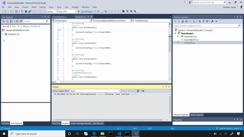Click the magnifier icon in Test Explorer search
This screenshot has height=137, width=244.
(47, 21)
